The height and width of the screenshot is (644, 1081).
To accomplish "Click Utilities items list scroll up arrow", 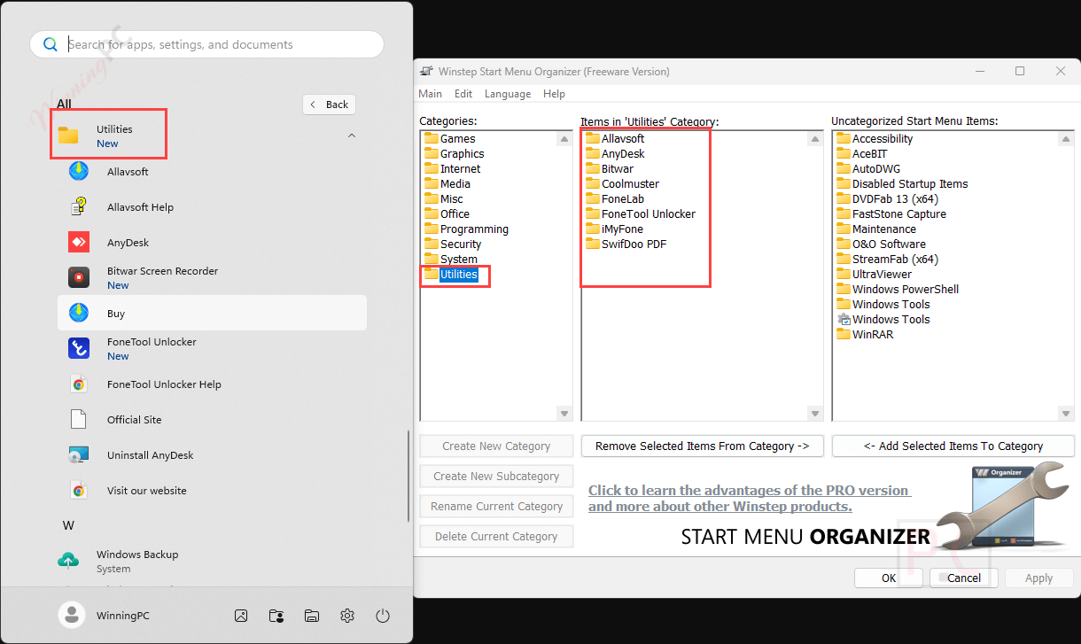I will 815,139.
